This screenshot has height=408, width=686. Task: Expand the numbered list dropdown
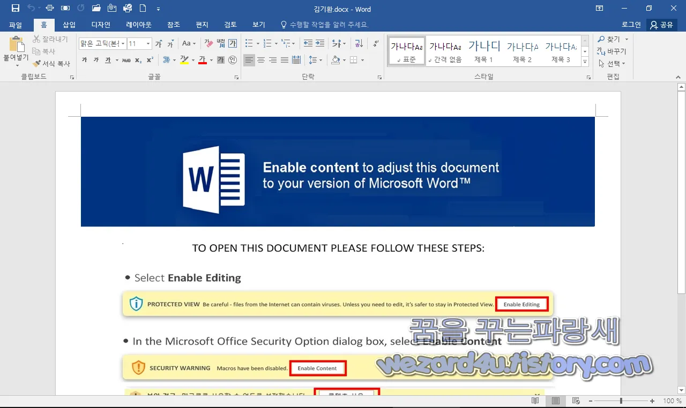(276, 44)
